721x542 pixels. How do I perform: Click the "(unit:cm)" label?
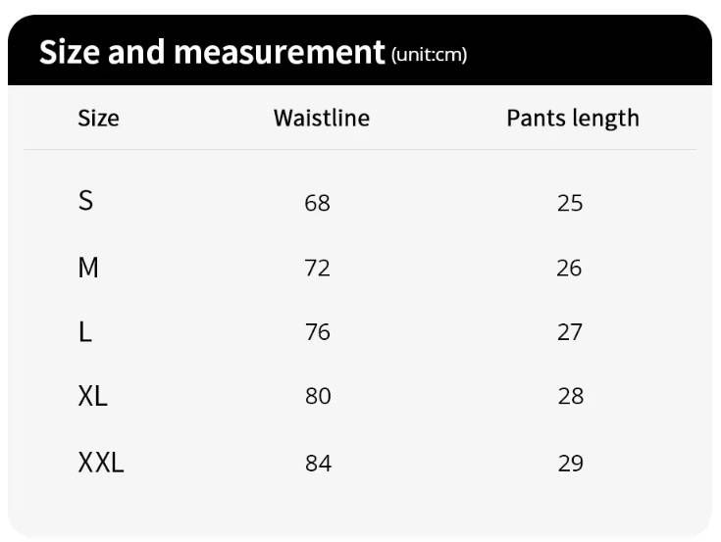click(429, 54)
